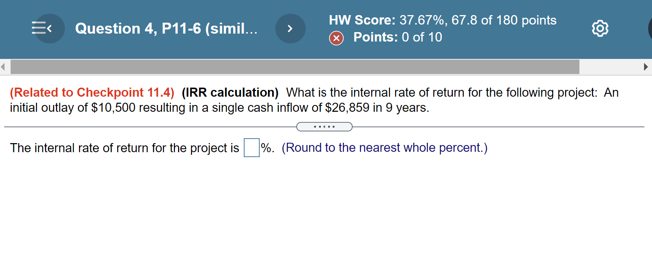Open the settings gear icon
This screenshot has width=652, height=270.
tap(600, 28)
